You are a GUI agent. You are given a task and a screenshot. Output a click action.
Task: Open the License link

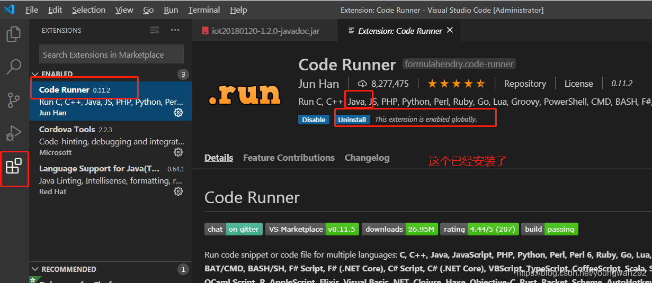(578, 84)
